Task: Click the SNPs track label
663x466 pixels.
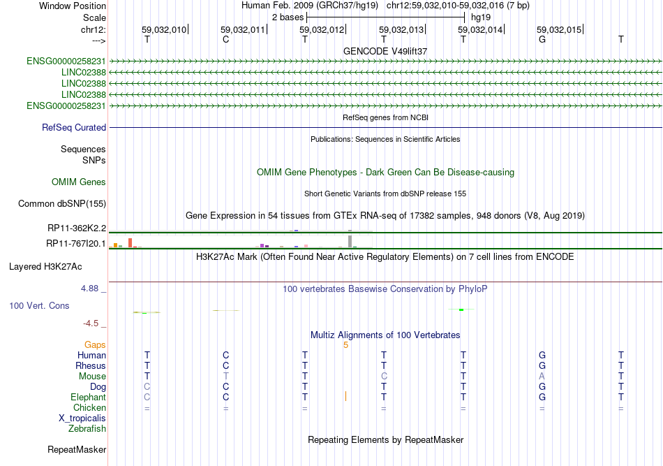Action: (94, 160)
